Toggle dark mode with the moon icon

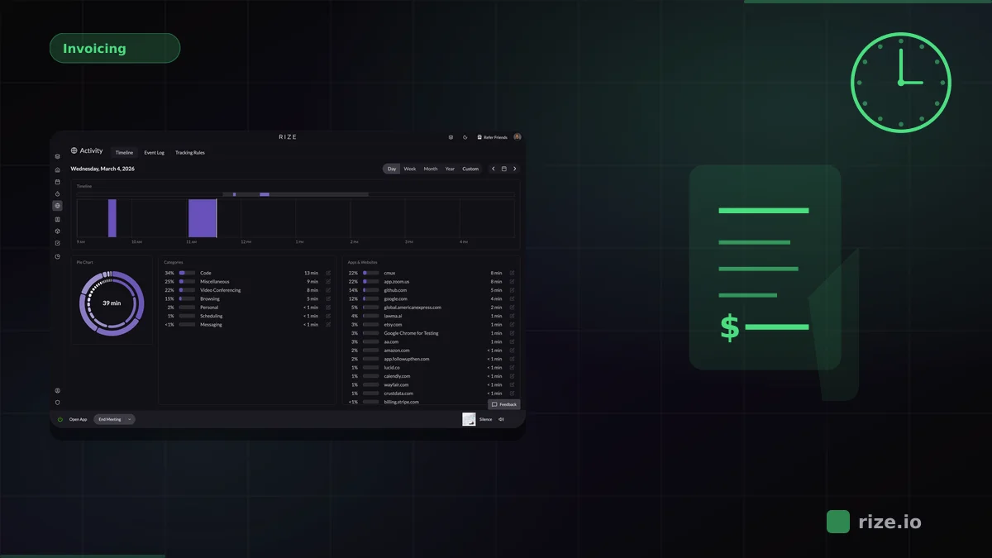(x=465, y=137)
